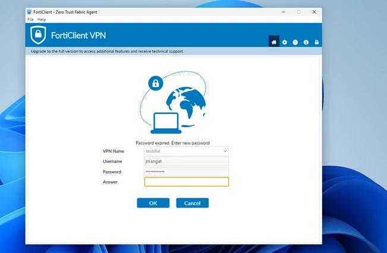Click the 'VPN Name' label
The image size is (387, 253).
114,151
